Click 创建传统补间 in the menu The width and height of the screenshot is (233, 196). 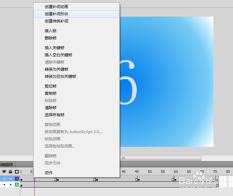77,21
